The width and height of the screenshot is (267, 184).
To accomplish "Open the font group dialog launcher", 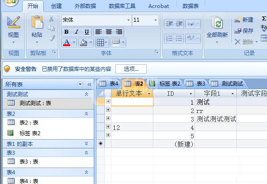I will pos(157,52).
